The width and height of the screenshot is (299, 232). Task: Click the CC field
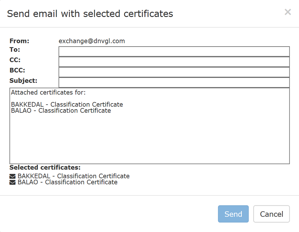(x=173, y=62)
